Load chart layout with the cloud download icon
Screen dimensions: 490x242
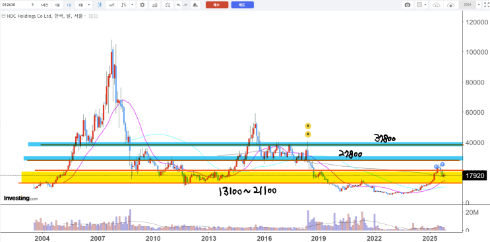click(x=437, y=5)
